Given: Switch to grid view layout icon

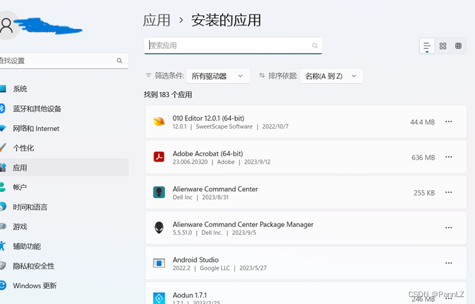Looking at the screenshot, I should (x=443, y=46).
